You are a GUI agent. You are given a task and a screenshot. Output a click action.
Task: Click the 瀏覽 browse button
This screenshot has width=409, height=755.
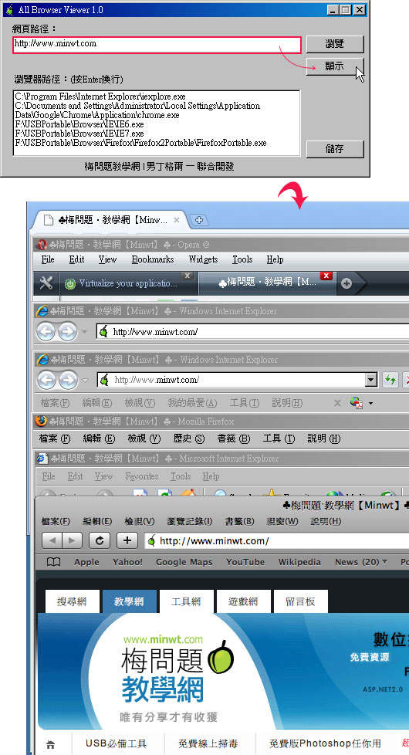[x=335, y=44]
